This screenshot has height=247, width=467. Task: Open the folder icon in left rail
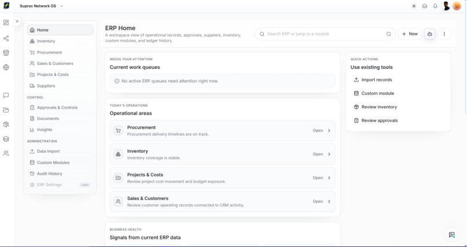click(x=6, y=110)
